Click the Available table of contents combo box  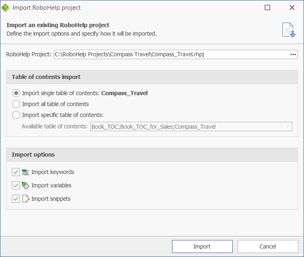tap(186, 127)
